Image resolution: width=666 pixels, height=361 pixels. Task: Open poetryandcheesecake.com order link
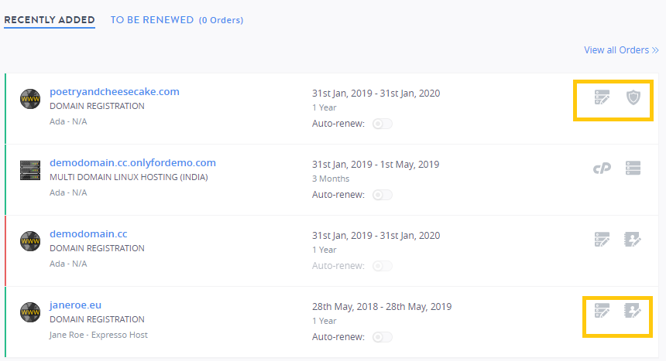[x=115, y=92]
